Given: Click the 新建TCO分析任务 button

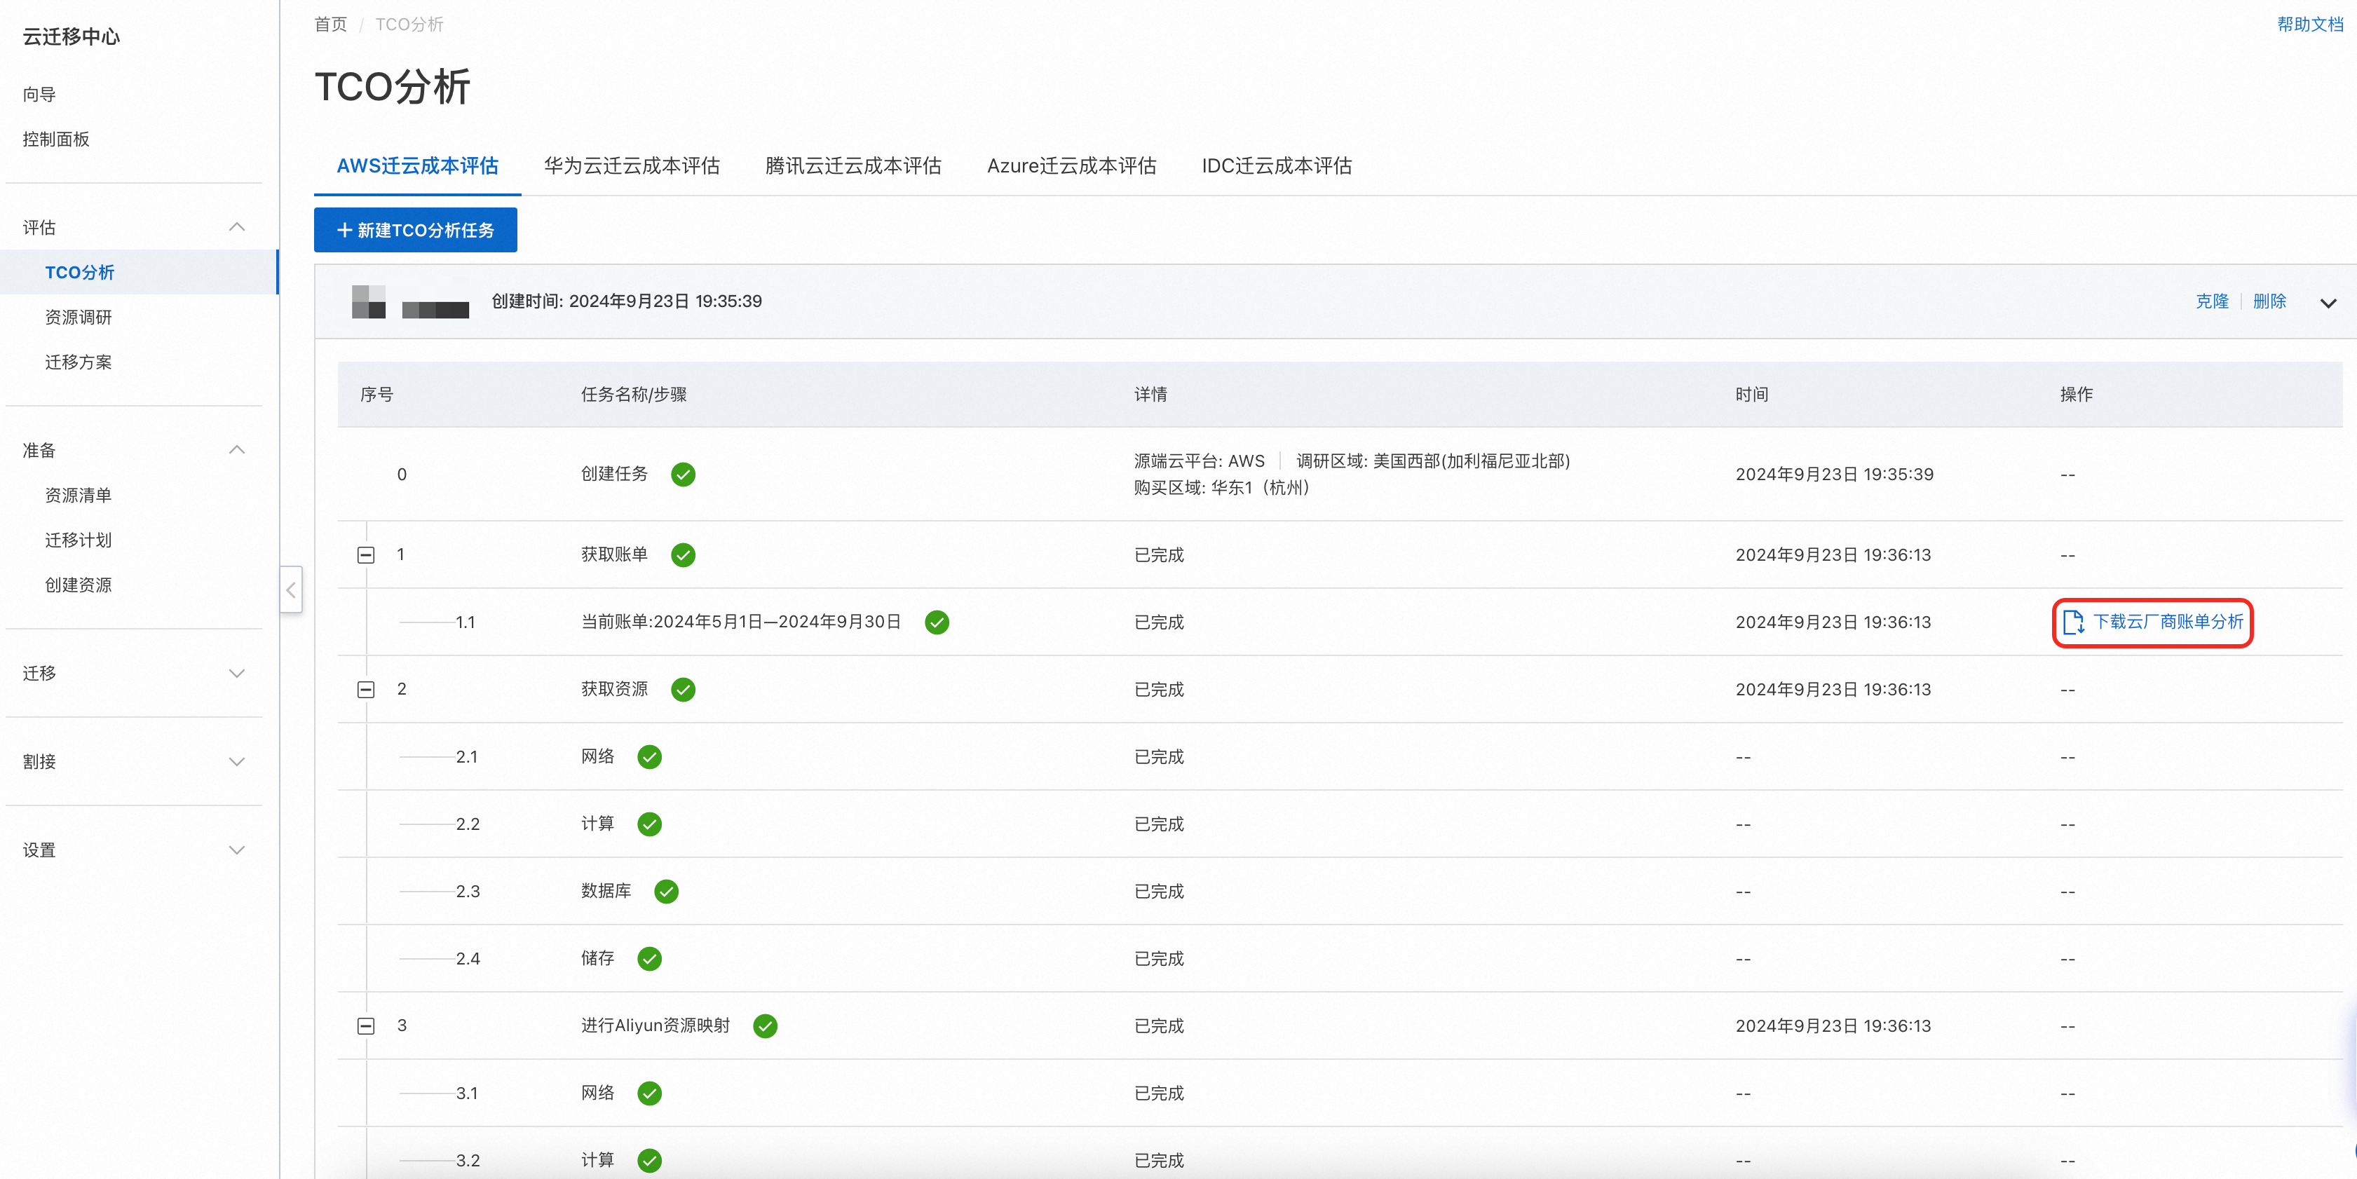Looking at the screenshot, I should tap(416, 231).
